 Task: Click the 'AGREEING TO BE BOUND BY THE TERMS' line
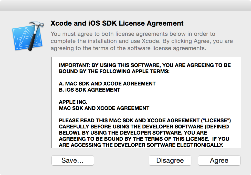(144, 139)
